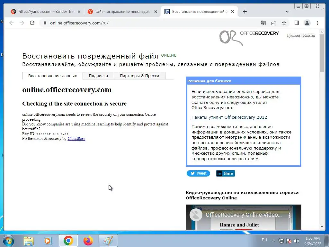The height and width of the screenshot is (247, 329).
Task: Follow the Cloudflare link
Action: coord(76,139)
